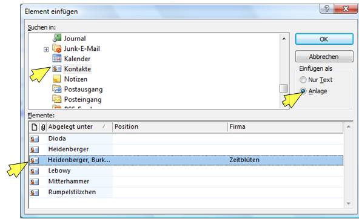Click the Posteingang inbox icon
Viewport: 359px width, 219px height.
click(x=57, y=99)
